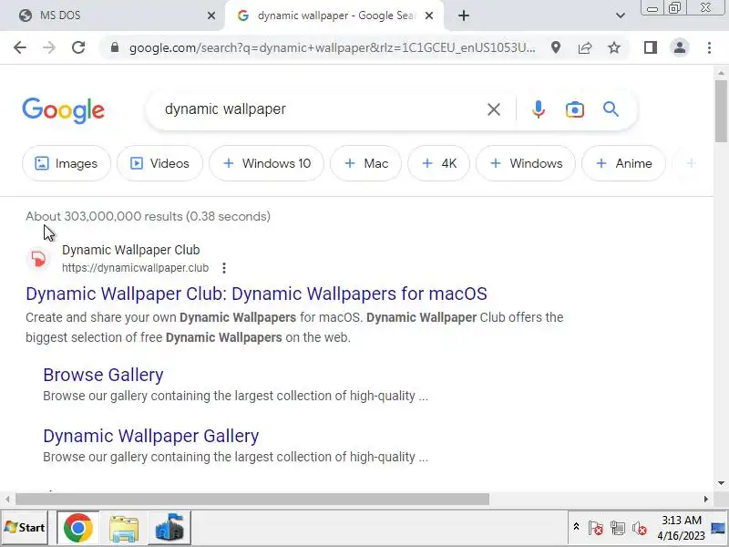Open the Chrome side panel

(651, 47)
